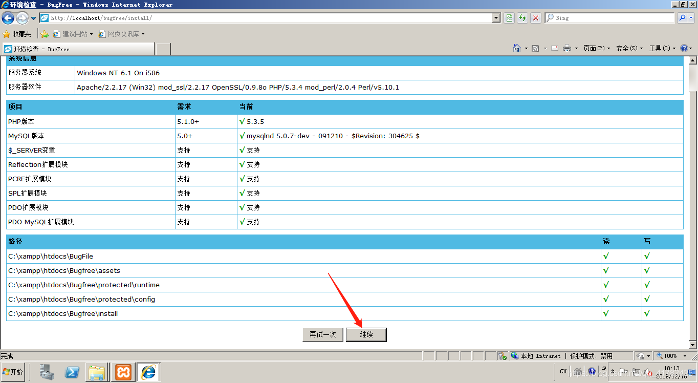The height and width of the screenshot is (383, 698).
Task: Click the browser Forward arrow button
Action: pos(22,18)
